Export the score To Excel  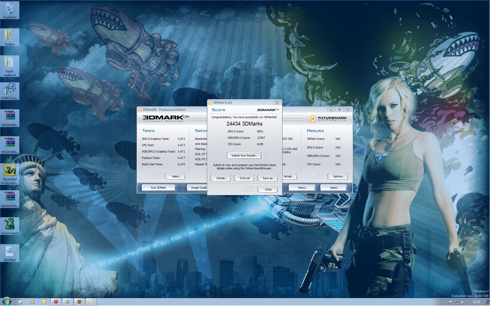pos(244,178)
